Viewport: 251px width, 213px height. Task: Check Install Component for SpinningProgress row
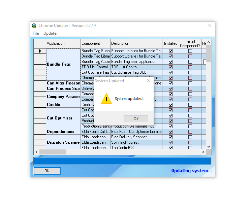(190, 142)
